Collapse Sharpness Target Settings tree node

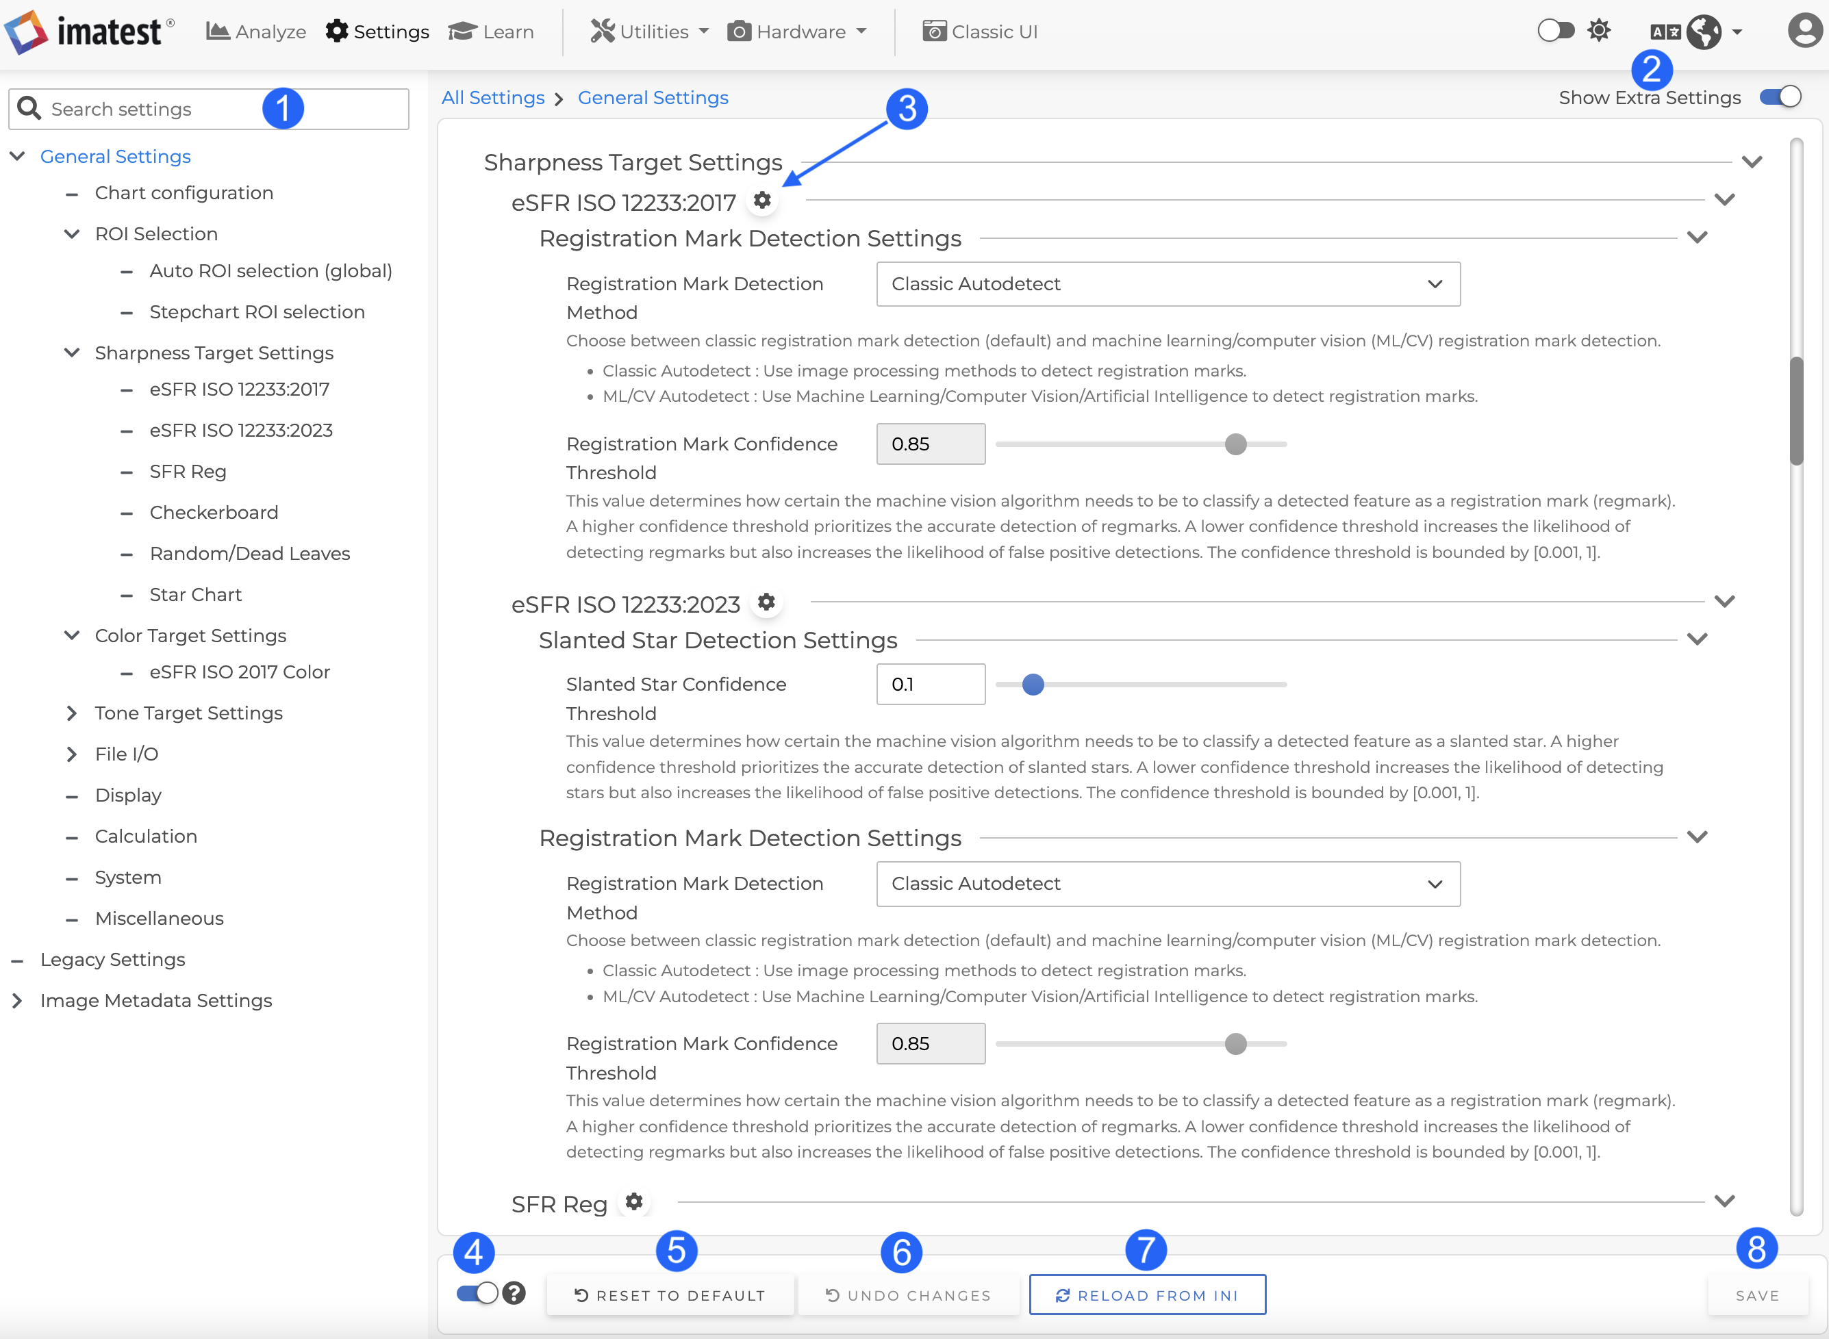pyautogui.click(x=71, y=353)
